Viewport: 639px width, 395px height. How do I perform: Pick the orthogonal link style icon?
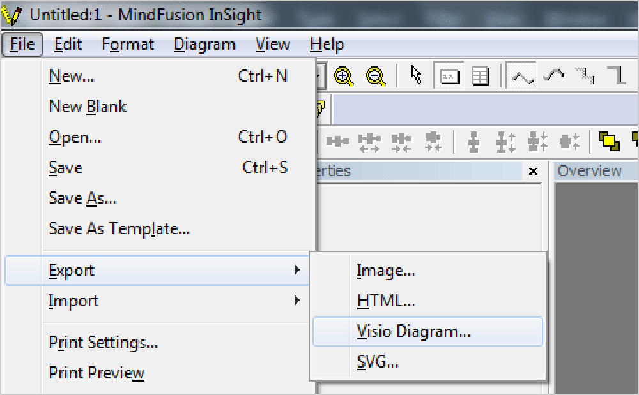(616, 75)
